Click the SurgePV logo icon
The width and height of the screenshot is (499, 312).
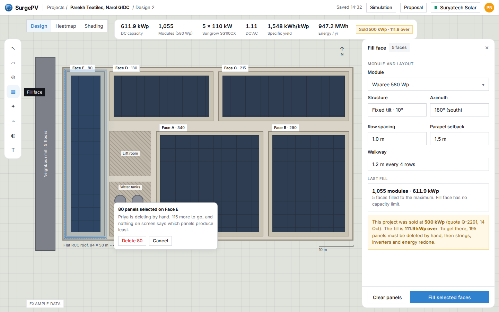click(x=9, y=7)
